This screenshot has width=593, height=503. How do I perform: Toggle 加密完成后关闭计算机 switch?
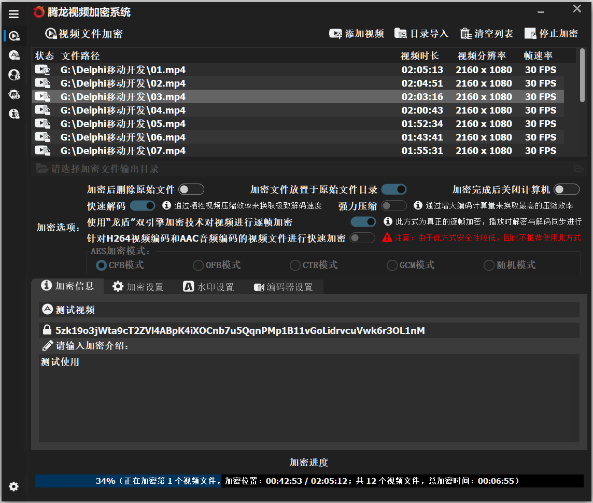(x=566, y=189)
